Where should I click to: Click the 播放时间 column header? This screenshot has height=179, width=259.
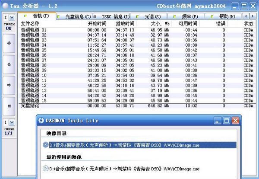coord(123,24)
